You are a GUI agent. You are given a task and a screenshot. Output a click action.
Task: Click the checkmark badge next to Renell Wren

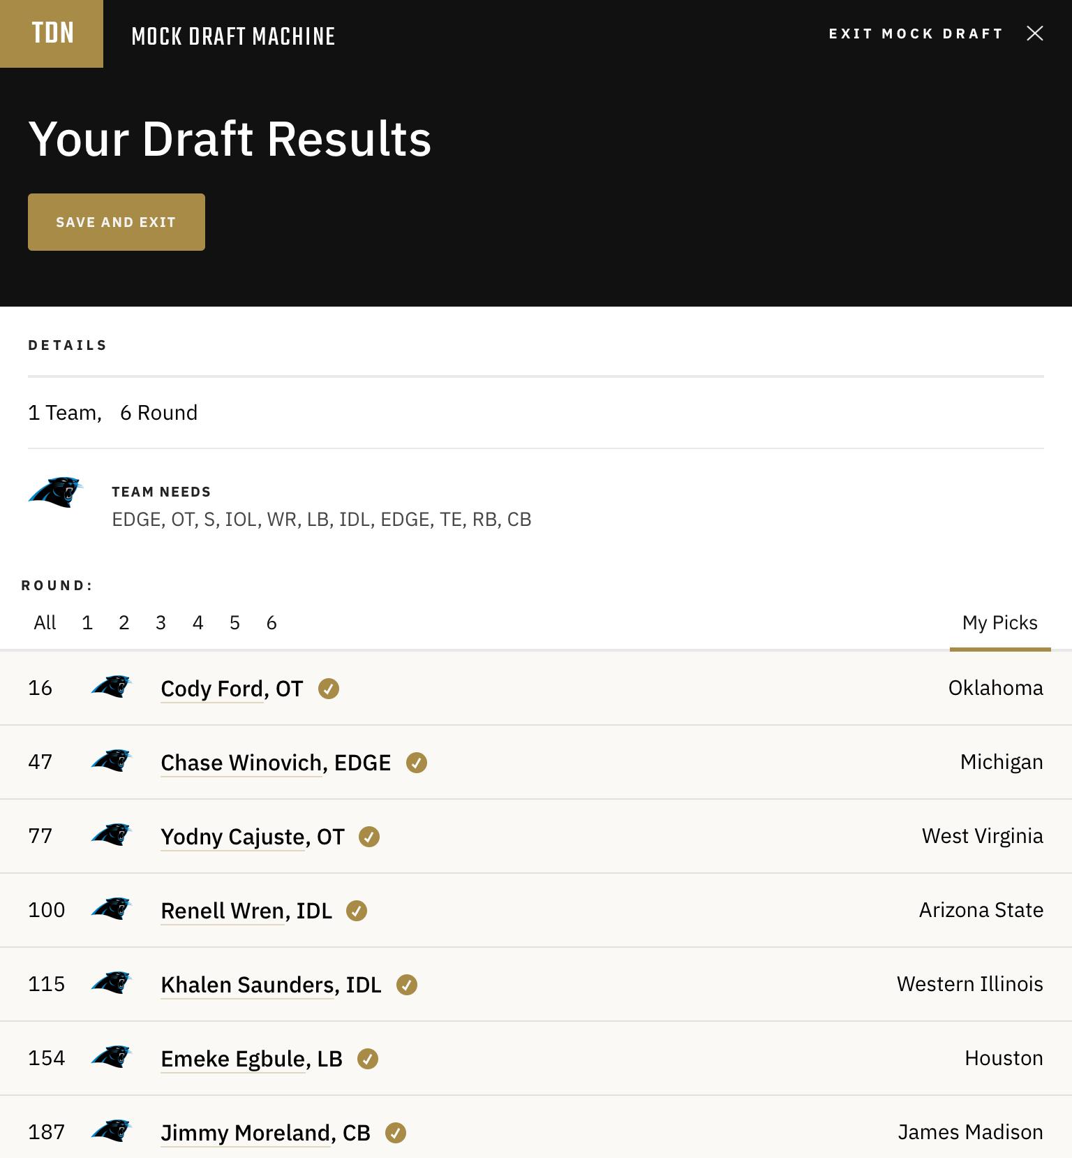(357, 911)
